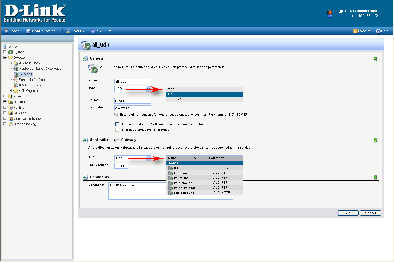Click the Cancel button
394x262 pixels.
370,213
